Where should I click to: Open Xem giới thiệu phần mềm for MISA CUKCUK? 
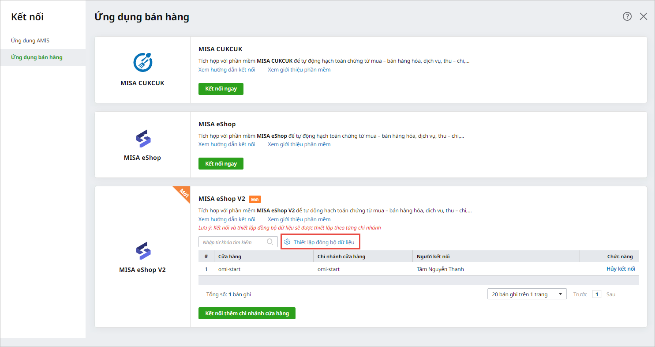click(299, 70)
